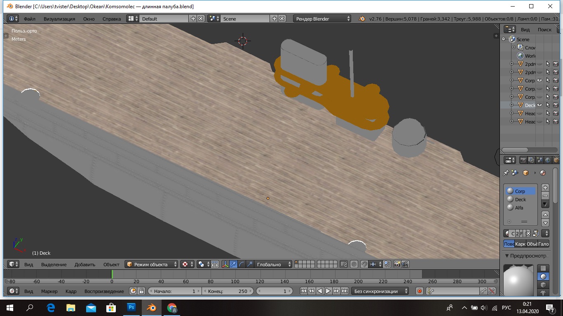Collapse the Предпросмотр panel triangle
Viewport: 563px width, 316px height.
507,256
